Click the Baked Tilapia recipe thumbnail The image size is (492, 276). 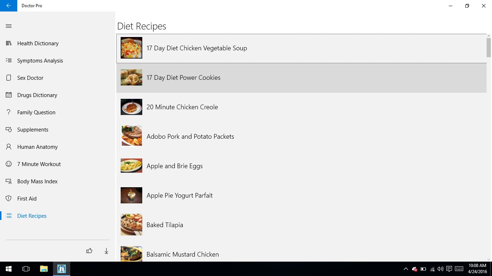[131, 225]
